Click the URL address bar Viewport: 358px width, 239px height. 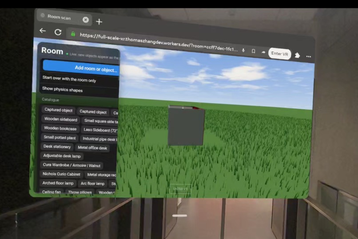[x=158, y=42]
